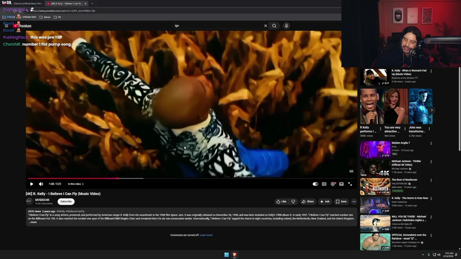461x259 pixels.
Task: Open options for 'When A Woman's Fed Up'
Action: point(431,71)
